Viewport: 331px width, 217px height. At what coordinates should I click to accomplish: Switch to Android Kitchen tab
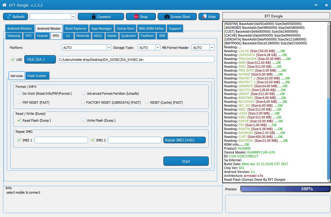click(x=20, y=28)
